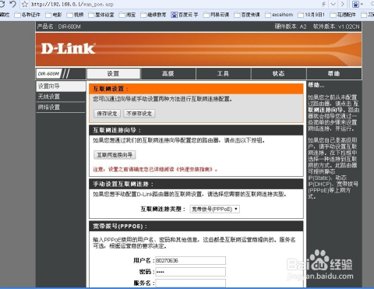Image resolution: width=374 pixels, height=289 pixels.
Task: Open the dropdown arrow beside paw icon
Action: (x=362, y=5)
